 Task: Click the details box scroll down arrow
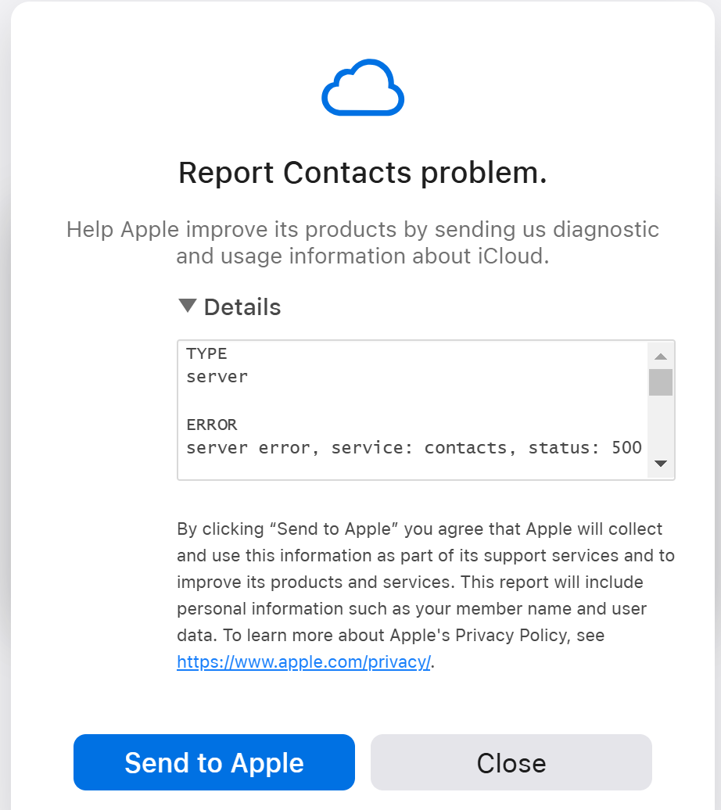point(661,464)
